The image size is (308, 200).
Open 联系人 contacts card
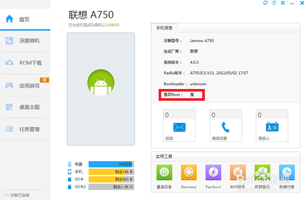click(x=272, y=125)
